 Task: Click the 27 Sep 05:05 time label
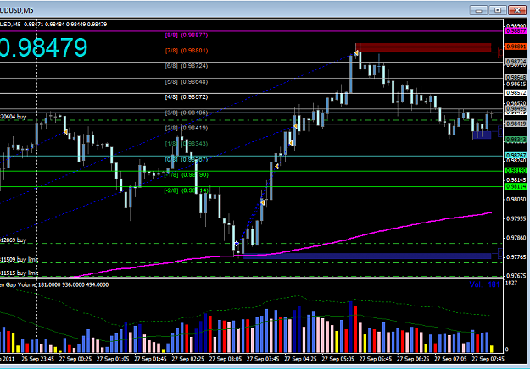click(x=338, y=359)
